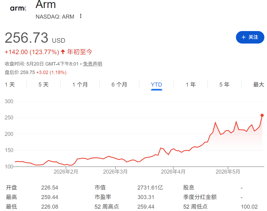Switch to the 1 年 range tab
Image resolution: width=267 pixels, height=211 pixels.
coord(191,84)
